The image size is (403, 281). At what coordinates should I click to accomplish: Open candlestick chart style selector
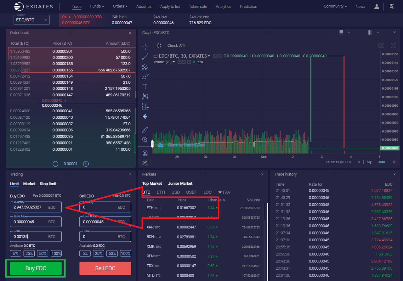click(159, 45)
